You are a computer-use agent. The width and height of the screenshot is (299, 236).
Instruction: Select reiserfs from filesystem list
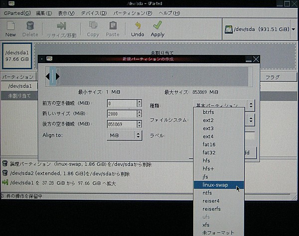coord(219,209)
